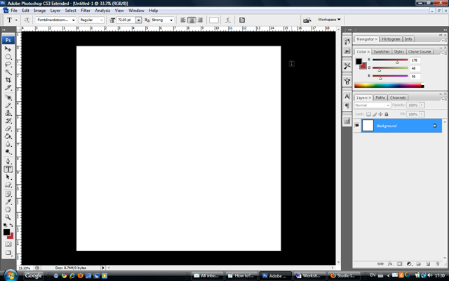
Task: Select the Spot Healing Brush tool
Action: tap(8, 98)
